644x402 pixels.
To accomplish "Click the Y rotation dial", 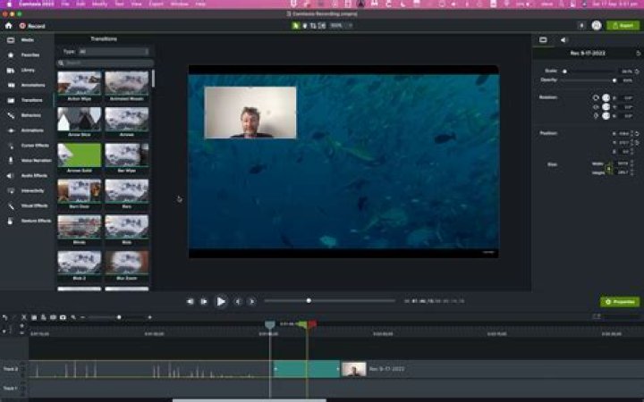I will pyautogui.click(x=606, y=106).
